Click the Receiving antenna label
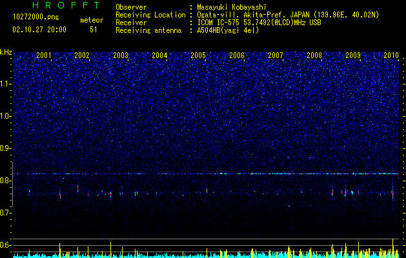This screenshot has height=258, width=406. [x=148, y=30]
